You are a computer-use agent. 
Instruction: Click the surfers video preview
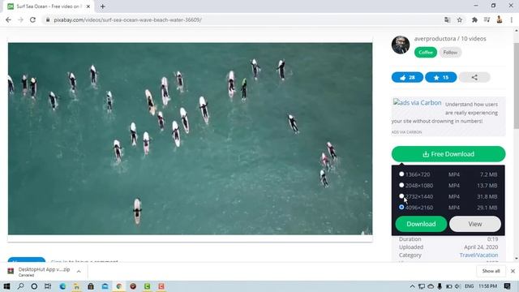[x=190, y=139]
